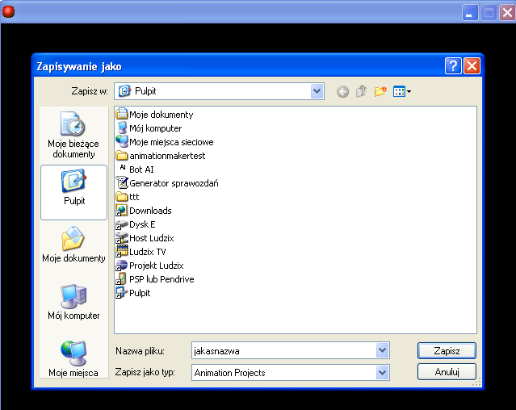Click the Anuluj button
The image size is (516, 410).
pyautogui.click(x=447, y=372)
